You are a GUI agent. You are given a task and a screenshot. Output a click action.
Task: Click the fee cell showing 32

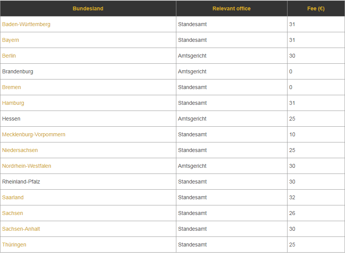[292, 197]
